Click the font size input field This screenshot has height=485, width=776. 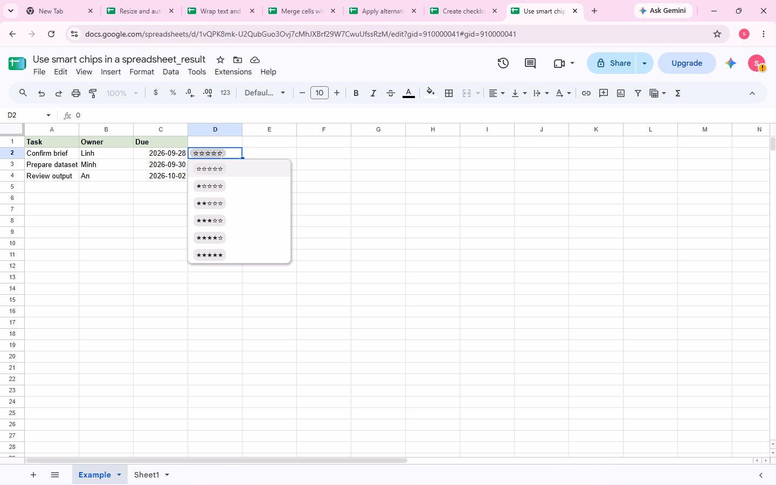pyautogui.click(x=320, y=93)
